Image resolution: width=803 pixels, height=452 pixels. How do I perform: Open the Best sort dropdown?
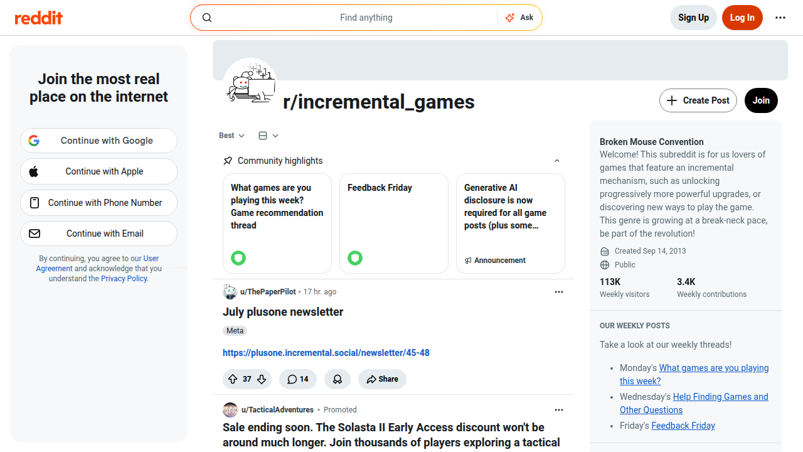231,136
